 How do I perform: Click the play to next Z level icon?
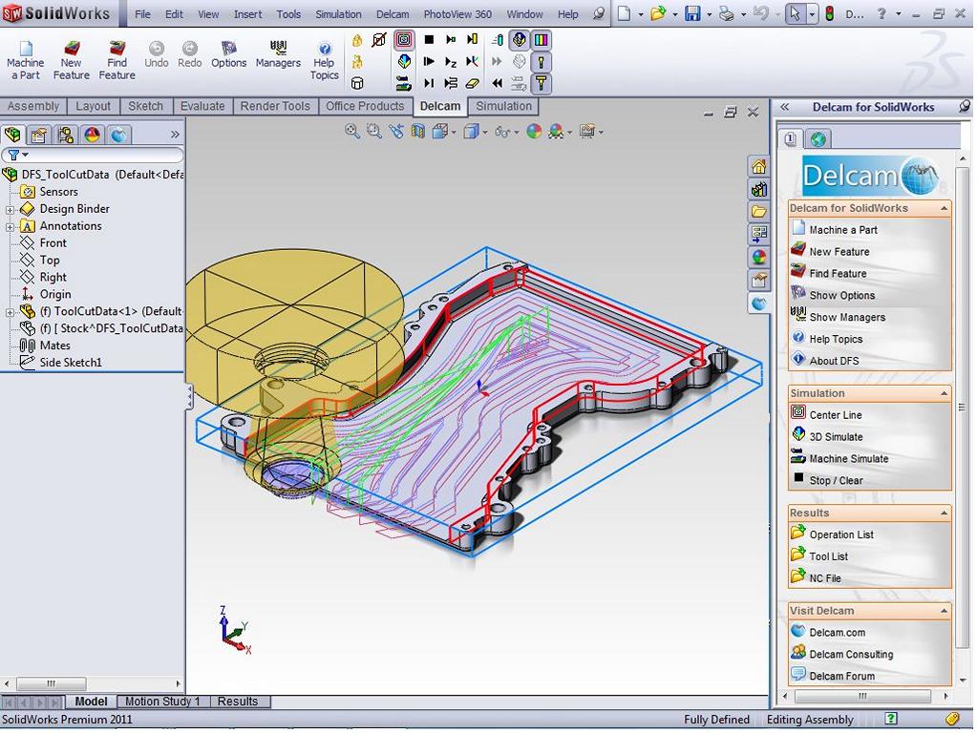point(451,62)
